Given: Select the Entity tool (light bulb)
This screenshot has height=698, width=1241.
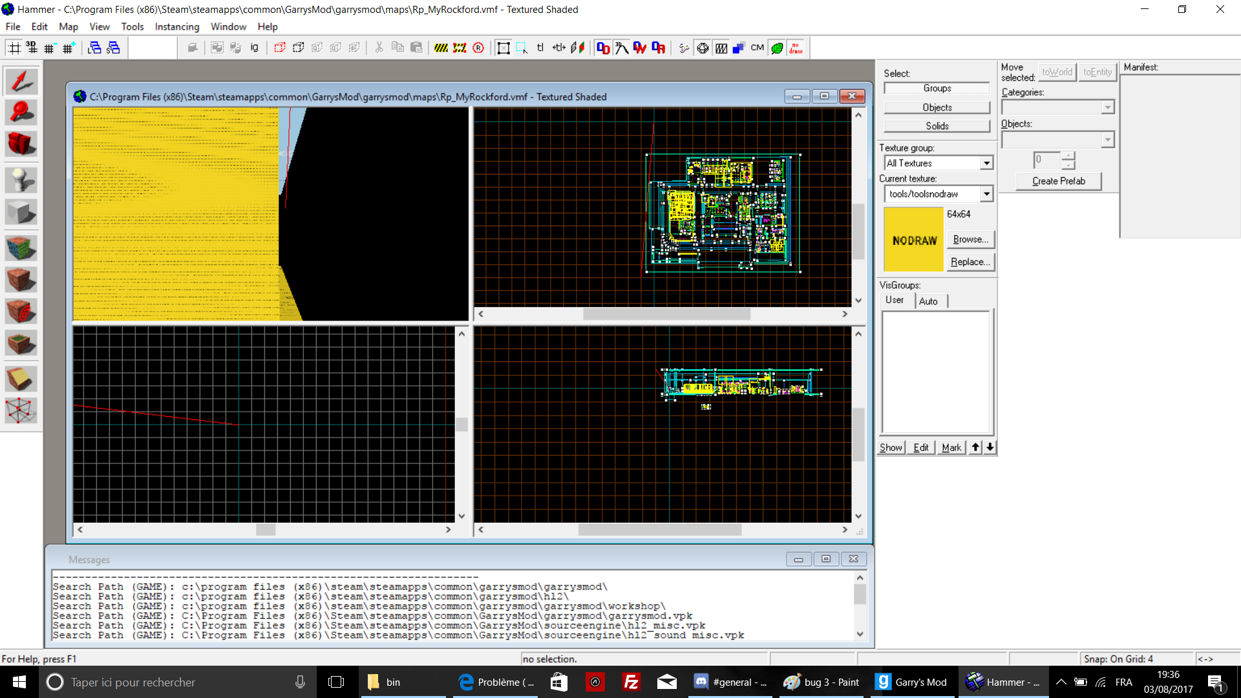Looking at the screenshot, I should (21, 180).
